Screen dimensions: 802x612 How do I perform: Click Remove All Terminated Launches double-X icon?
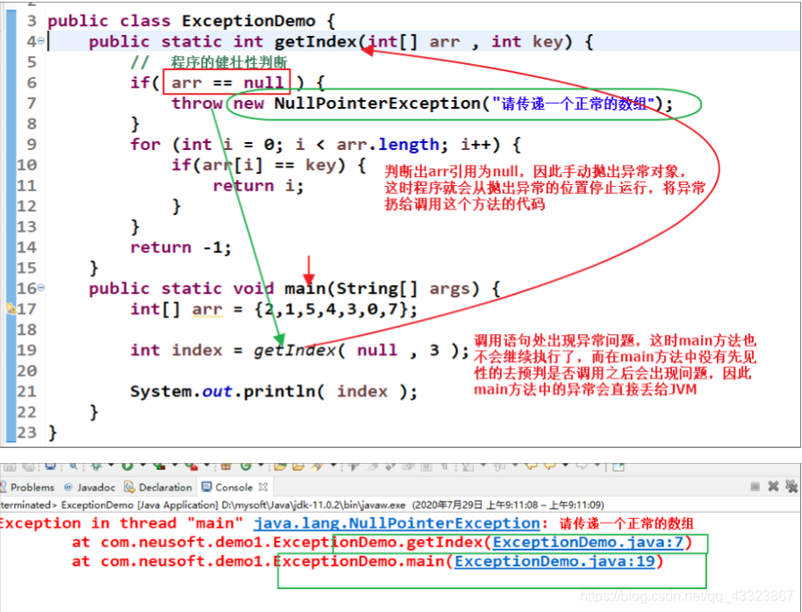(x=791, y=487)
